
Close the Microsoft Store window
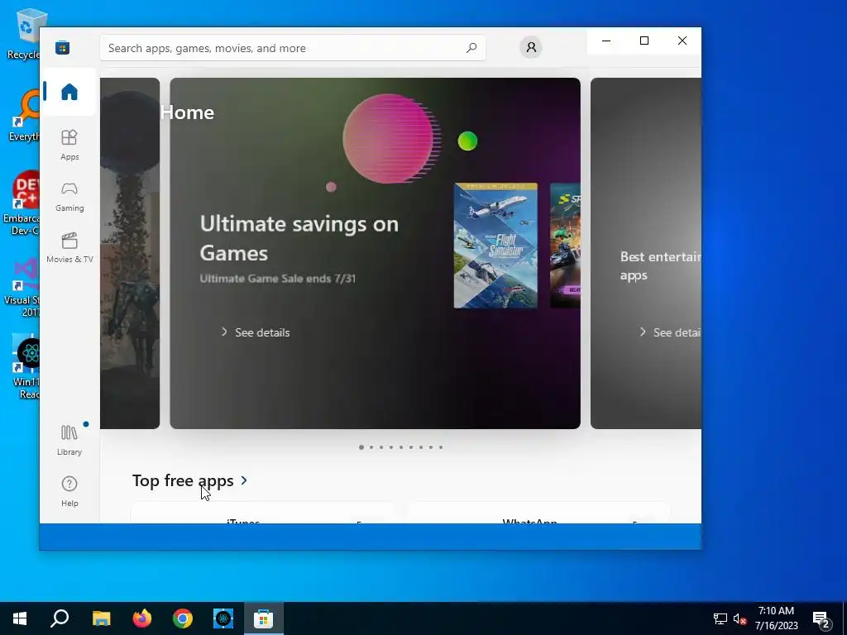coord(682,41)
